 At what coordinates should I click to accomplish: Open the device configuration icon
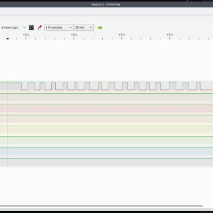(x=31, y=28)
